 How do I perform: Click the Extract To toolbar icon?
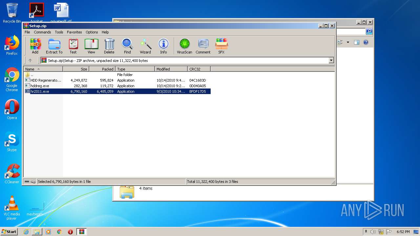tap(54, 46)
